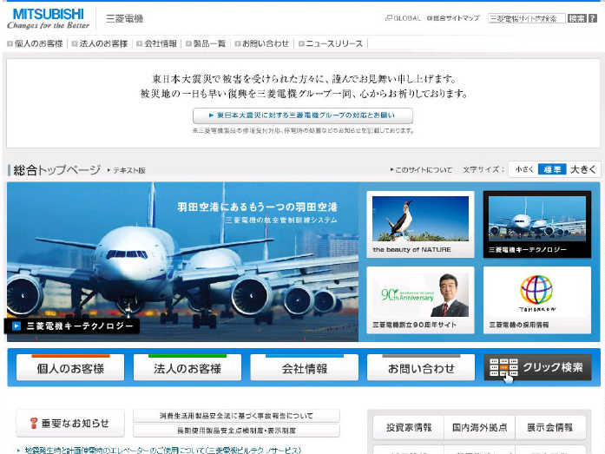Open the テキスト版 link
Viewport: 605px width, 454px height.
coord(127,170)
